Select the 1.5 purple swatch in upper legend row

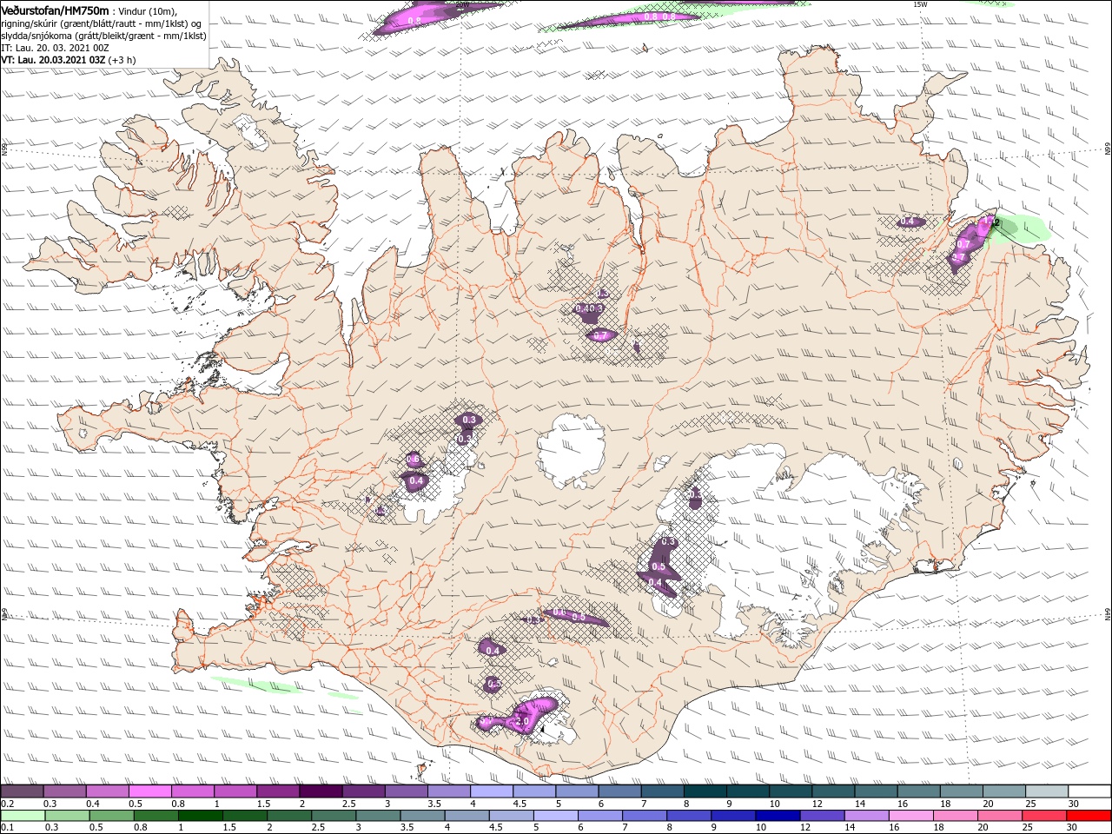278,791
